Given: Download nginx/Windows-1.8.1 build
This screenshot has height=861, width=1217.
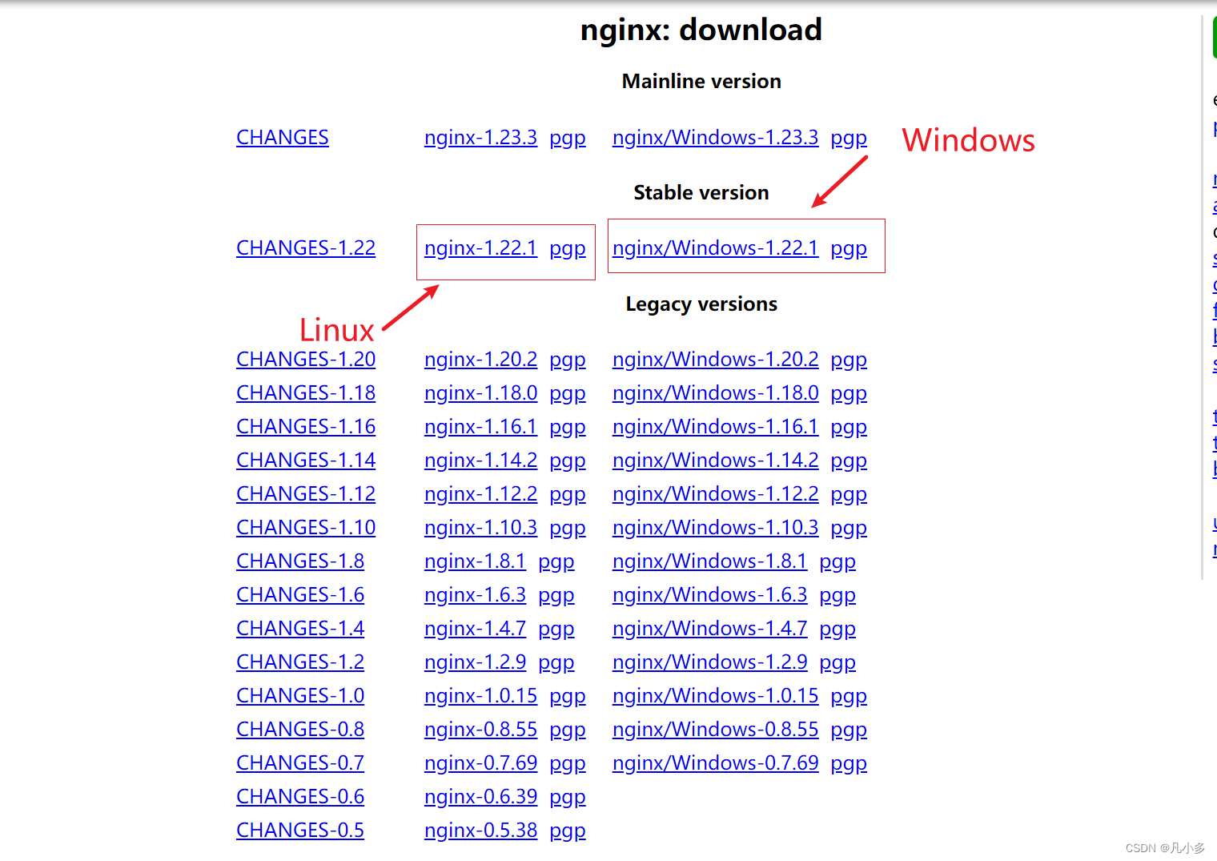Looking at the screenshot, I should click(x=709, y=561).
